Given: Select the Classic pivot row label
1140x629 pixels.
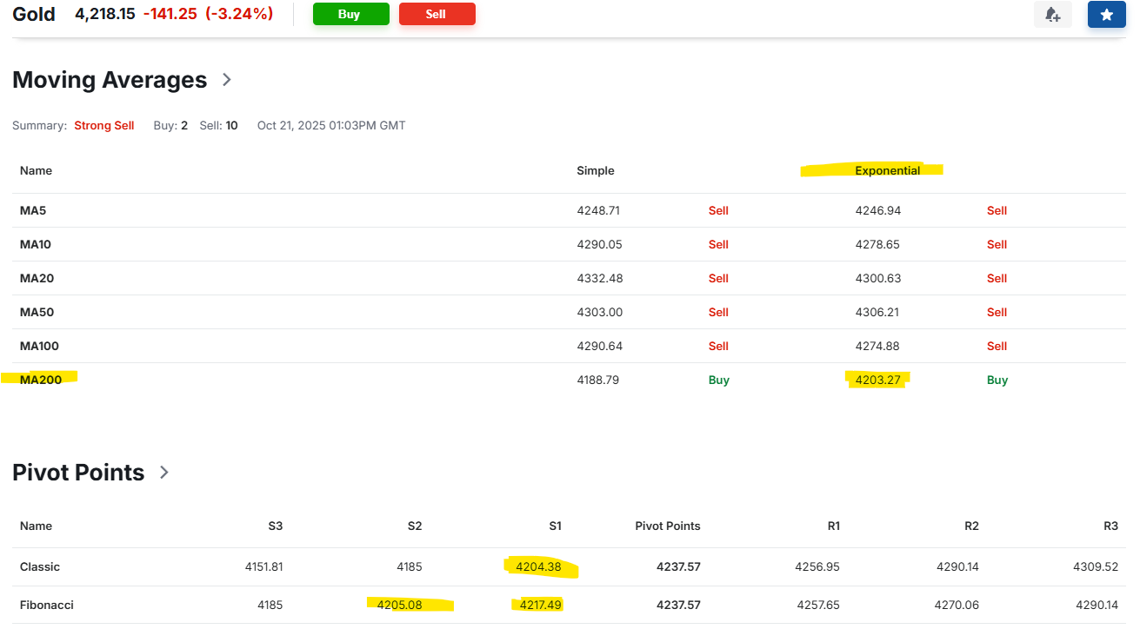Looking at the screenshot, I should tap(40, 566).
